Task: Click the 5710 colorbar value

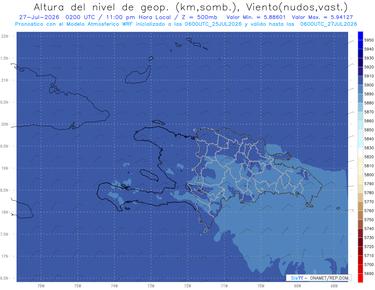Action: (x=369, y=256)
